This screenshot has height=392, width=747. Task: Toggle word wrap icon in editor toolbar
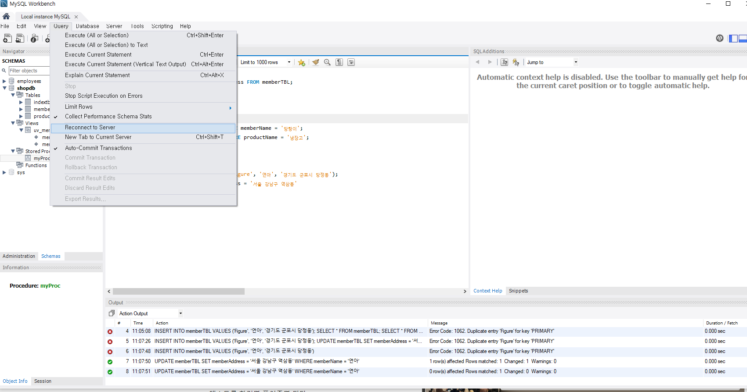tap(351, 62)
